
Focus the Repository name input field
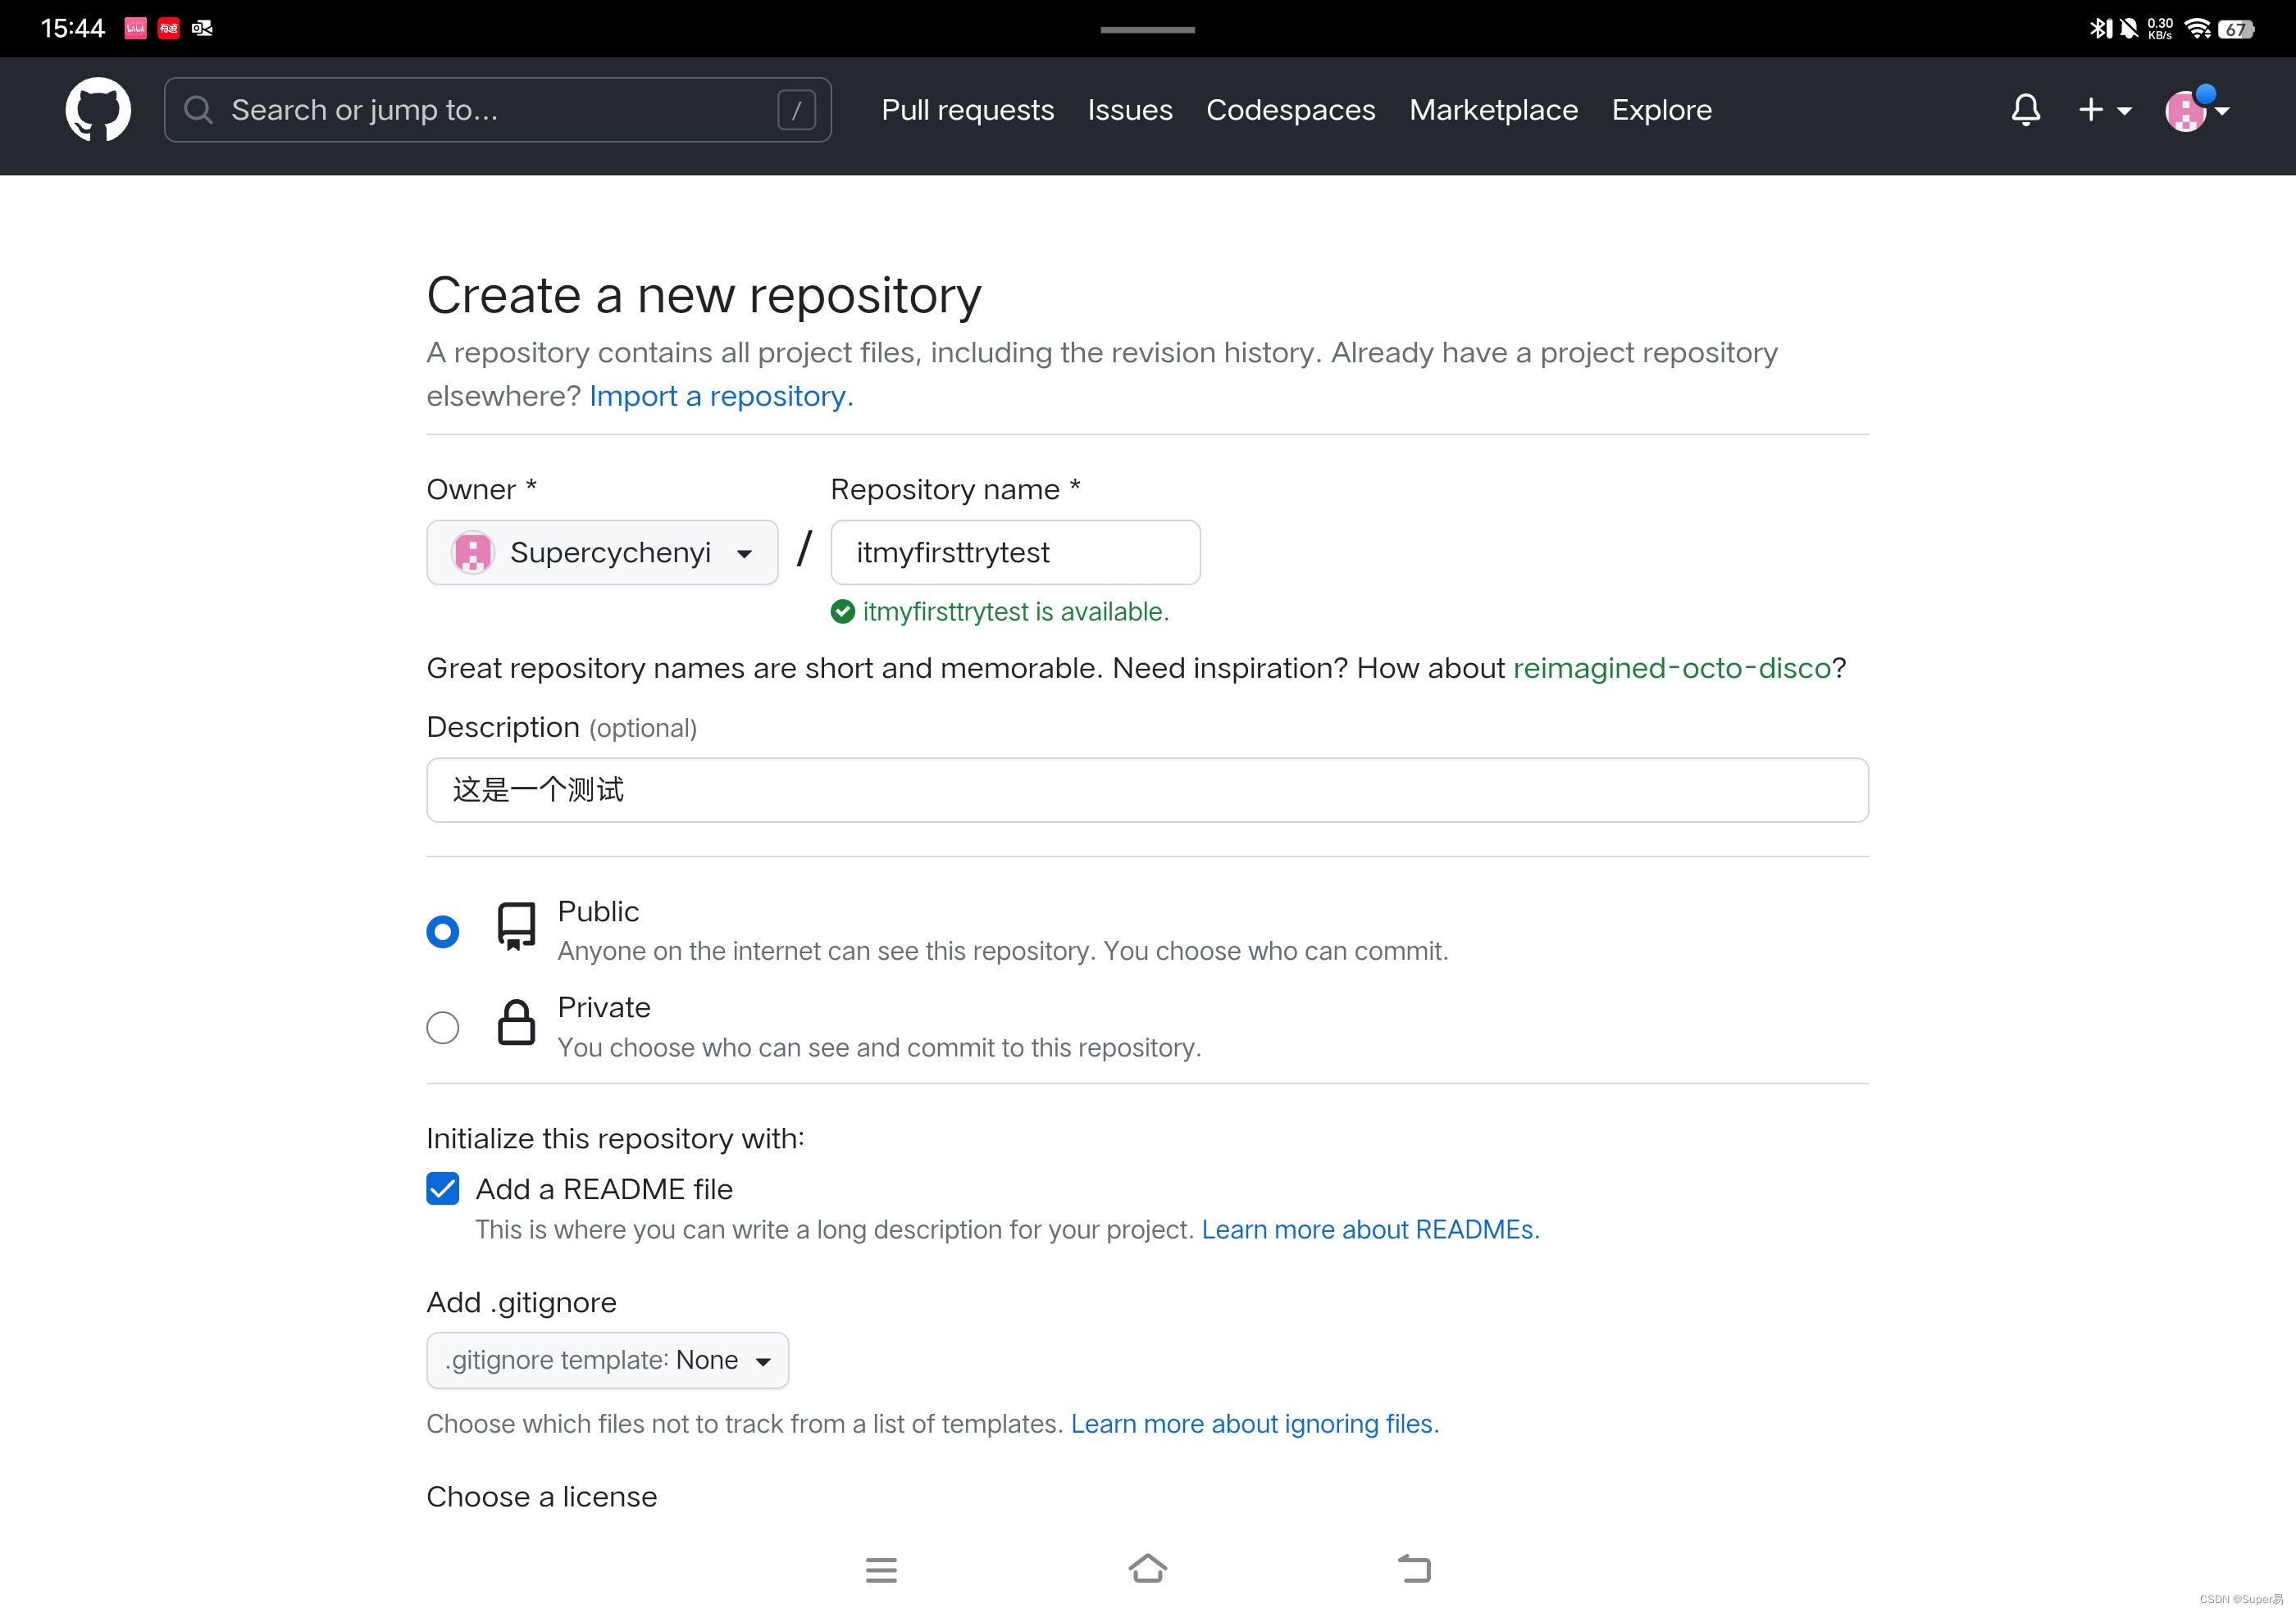coord(1014,552)
